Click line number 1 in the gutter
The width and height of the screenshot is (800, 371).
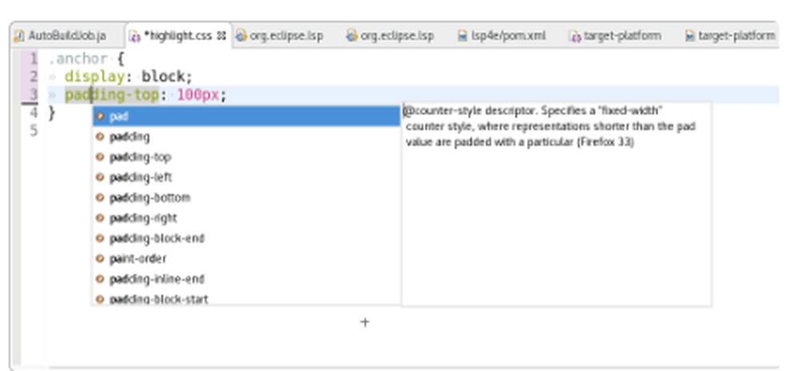(33, 59)
